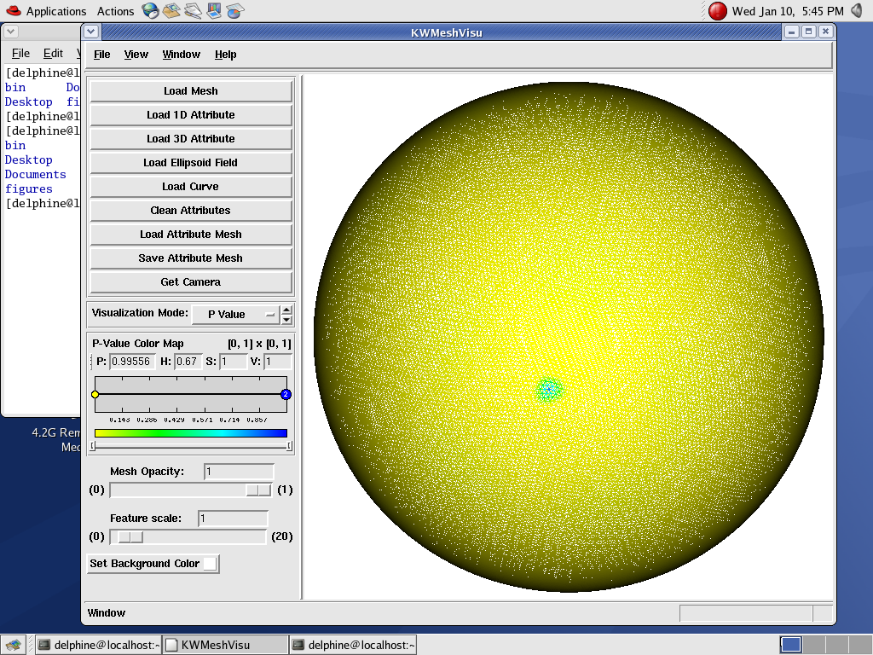Select blue color map node 2
The height and width of the screenshot is (655, 873).
click(x=286, y=394)
